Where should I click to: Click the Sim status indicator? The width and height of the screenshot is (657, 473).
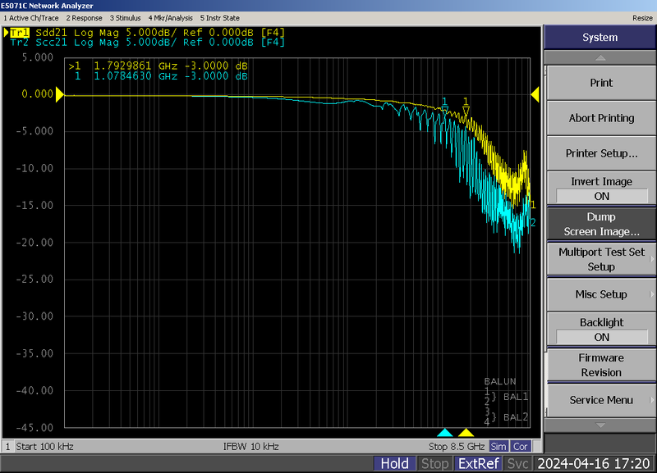[x=498, y=446]
